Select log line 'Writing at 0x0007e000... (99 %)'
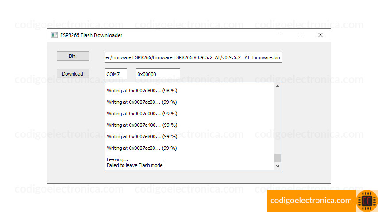Screen dimensions: 378x212 click(x=142, y=114)
